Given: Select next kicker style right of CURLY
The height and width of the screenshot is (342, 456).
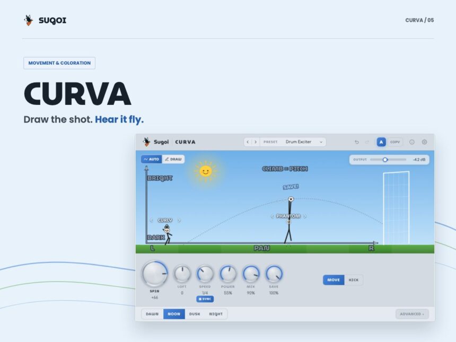Looking at the screenshot, I should tap(179, 220).
